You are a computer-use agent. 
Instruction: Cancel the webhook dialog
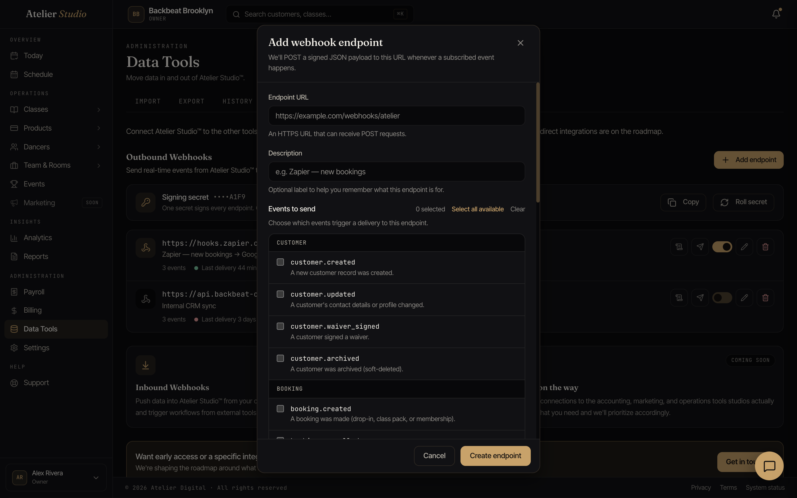click(434, 456)
